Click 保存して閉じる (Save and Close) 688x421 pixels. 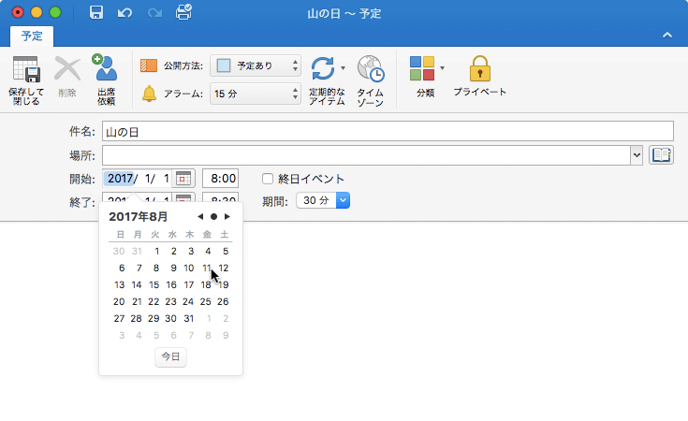(26, 80)
